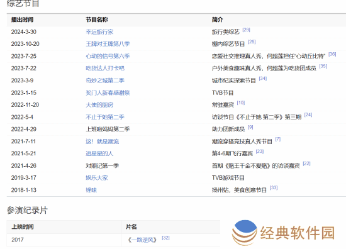
Task: Click reference [29] after 旅行类综艺
Action: coord(246,30)
